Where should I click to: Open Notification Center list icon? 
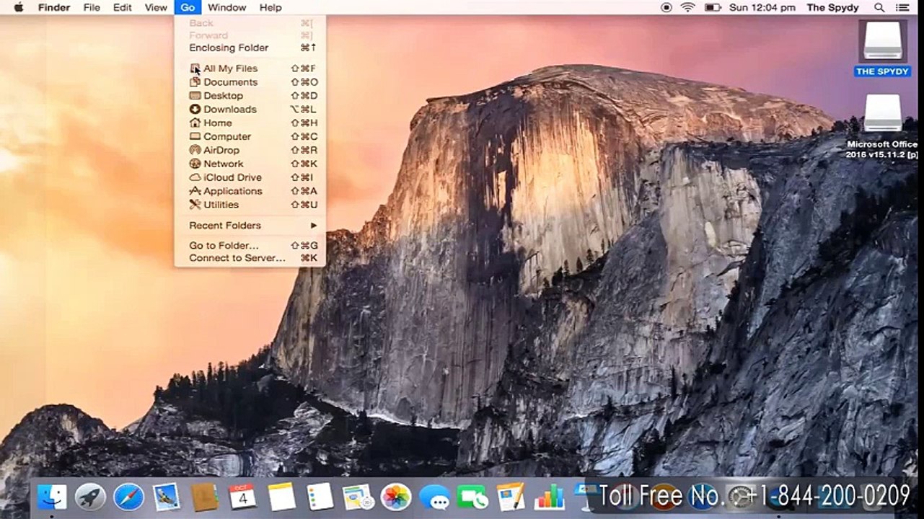[902, 7]
